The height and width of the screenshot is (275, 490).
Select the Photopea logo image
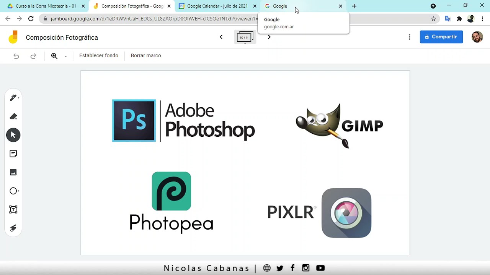171,202
